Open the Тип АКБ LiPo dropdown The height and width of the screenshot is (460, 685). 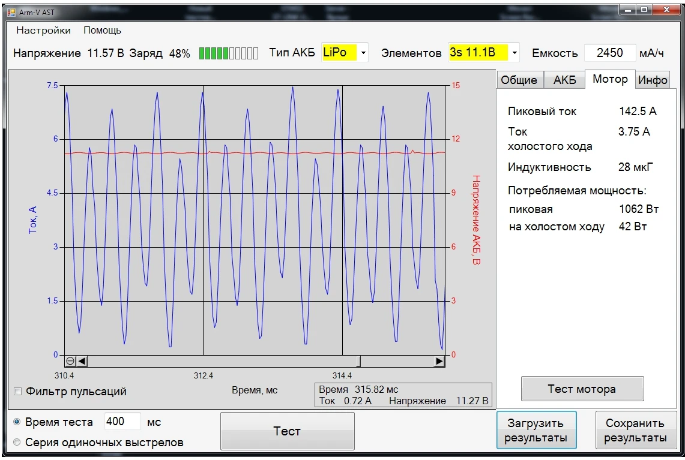363,53
